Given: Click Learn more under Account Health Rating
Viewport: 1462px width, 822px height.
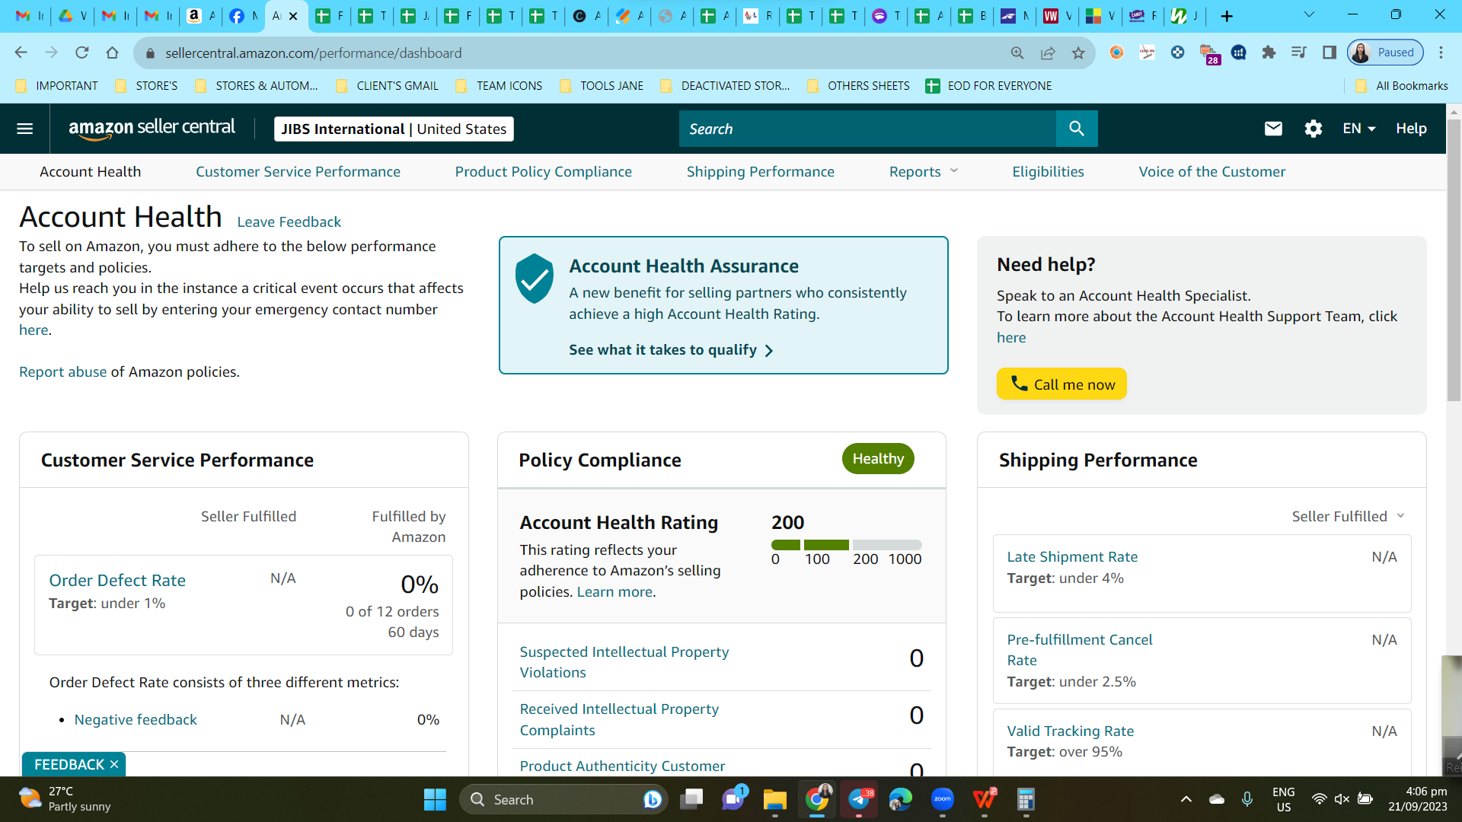Looking at the screenshot, I should (614, 591).
